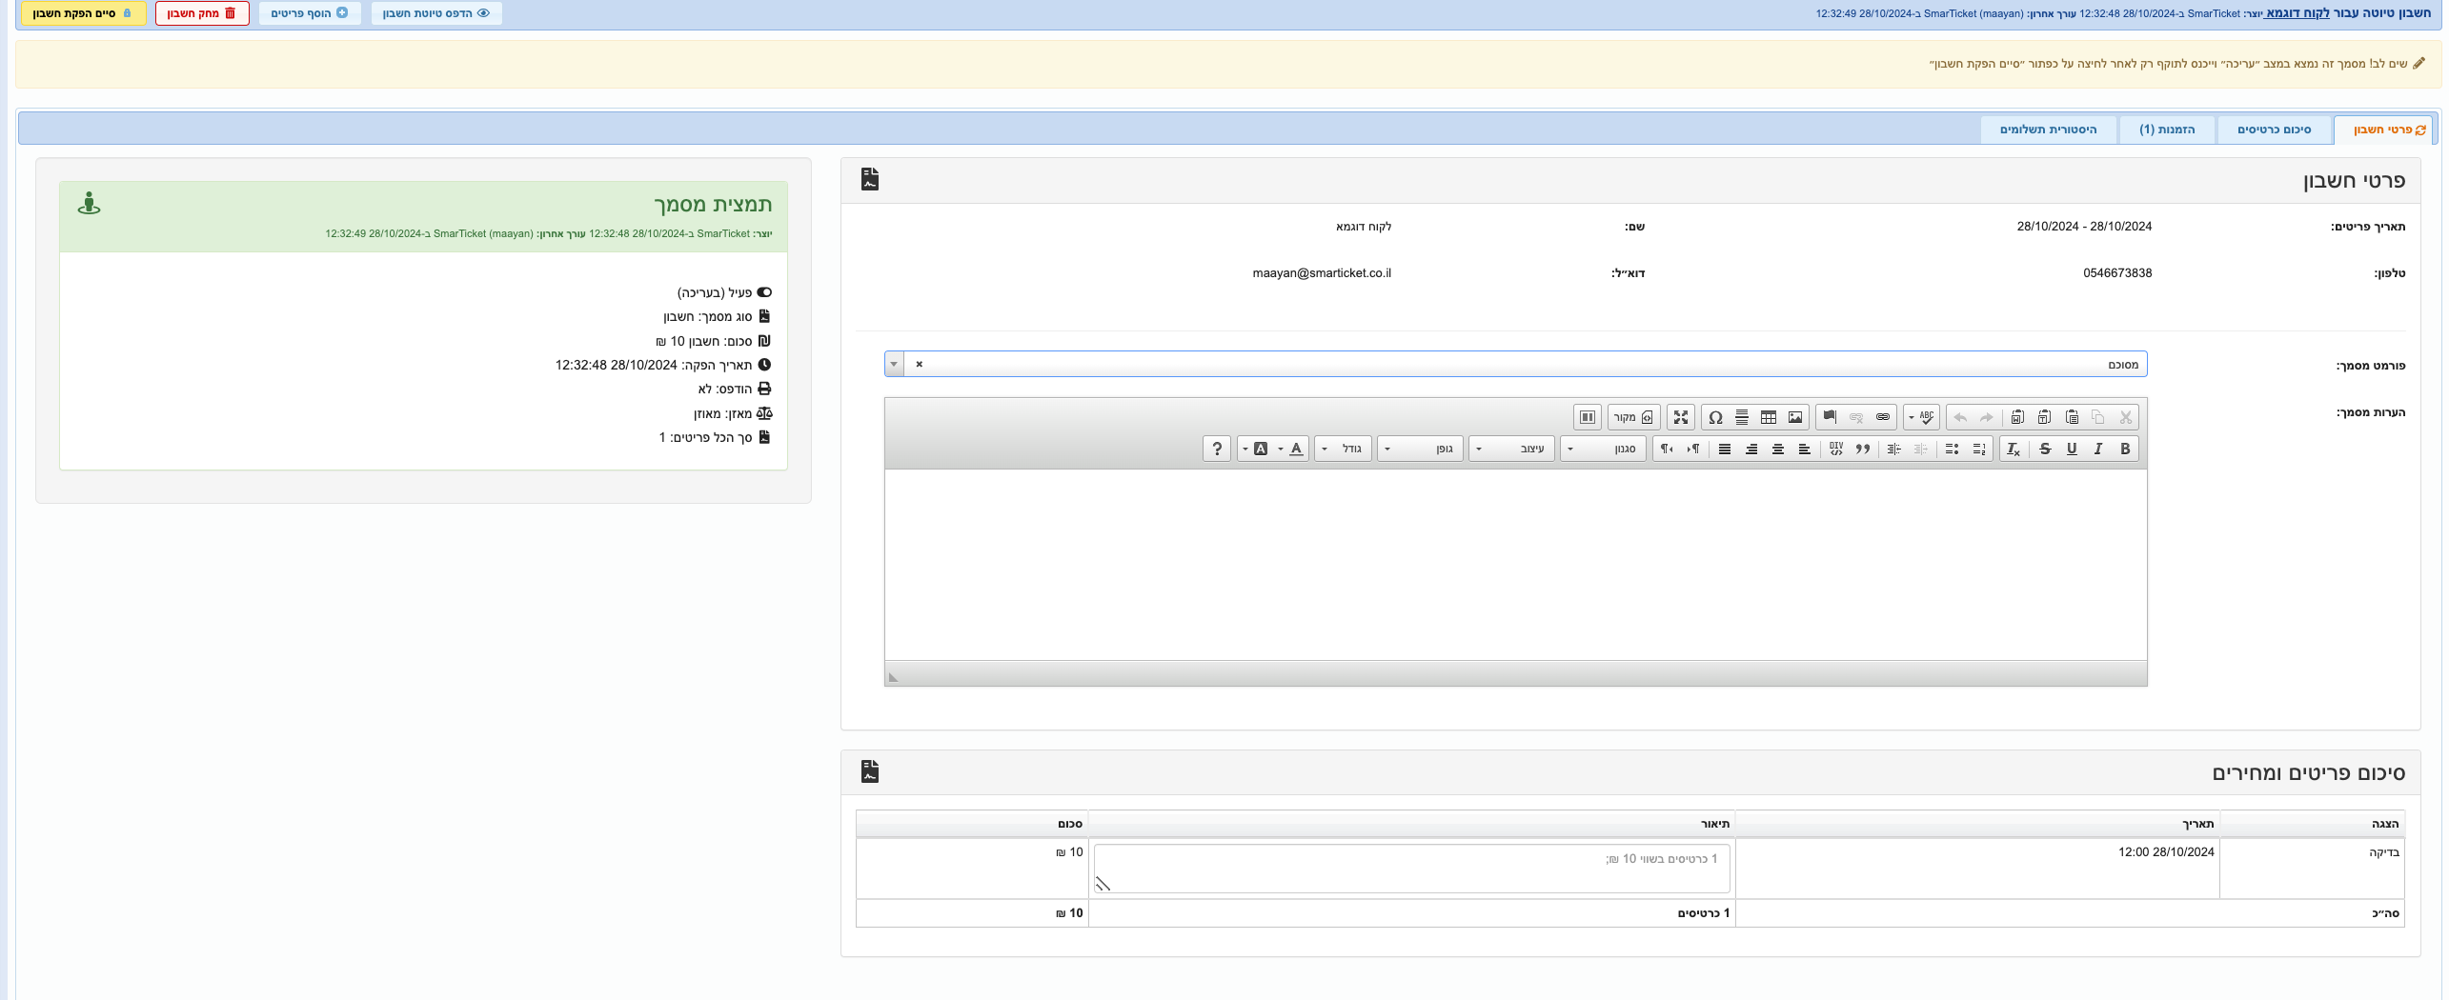Image resolution: width=2449 pixels, height=1000 pixels.
Task: Open the עיצוב paragraph format dropdown
Action: (x=1512, y=449)
